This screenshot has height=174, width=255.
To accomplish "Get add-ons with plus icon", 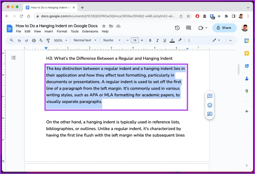I will coord(246,111).
